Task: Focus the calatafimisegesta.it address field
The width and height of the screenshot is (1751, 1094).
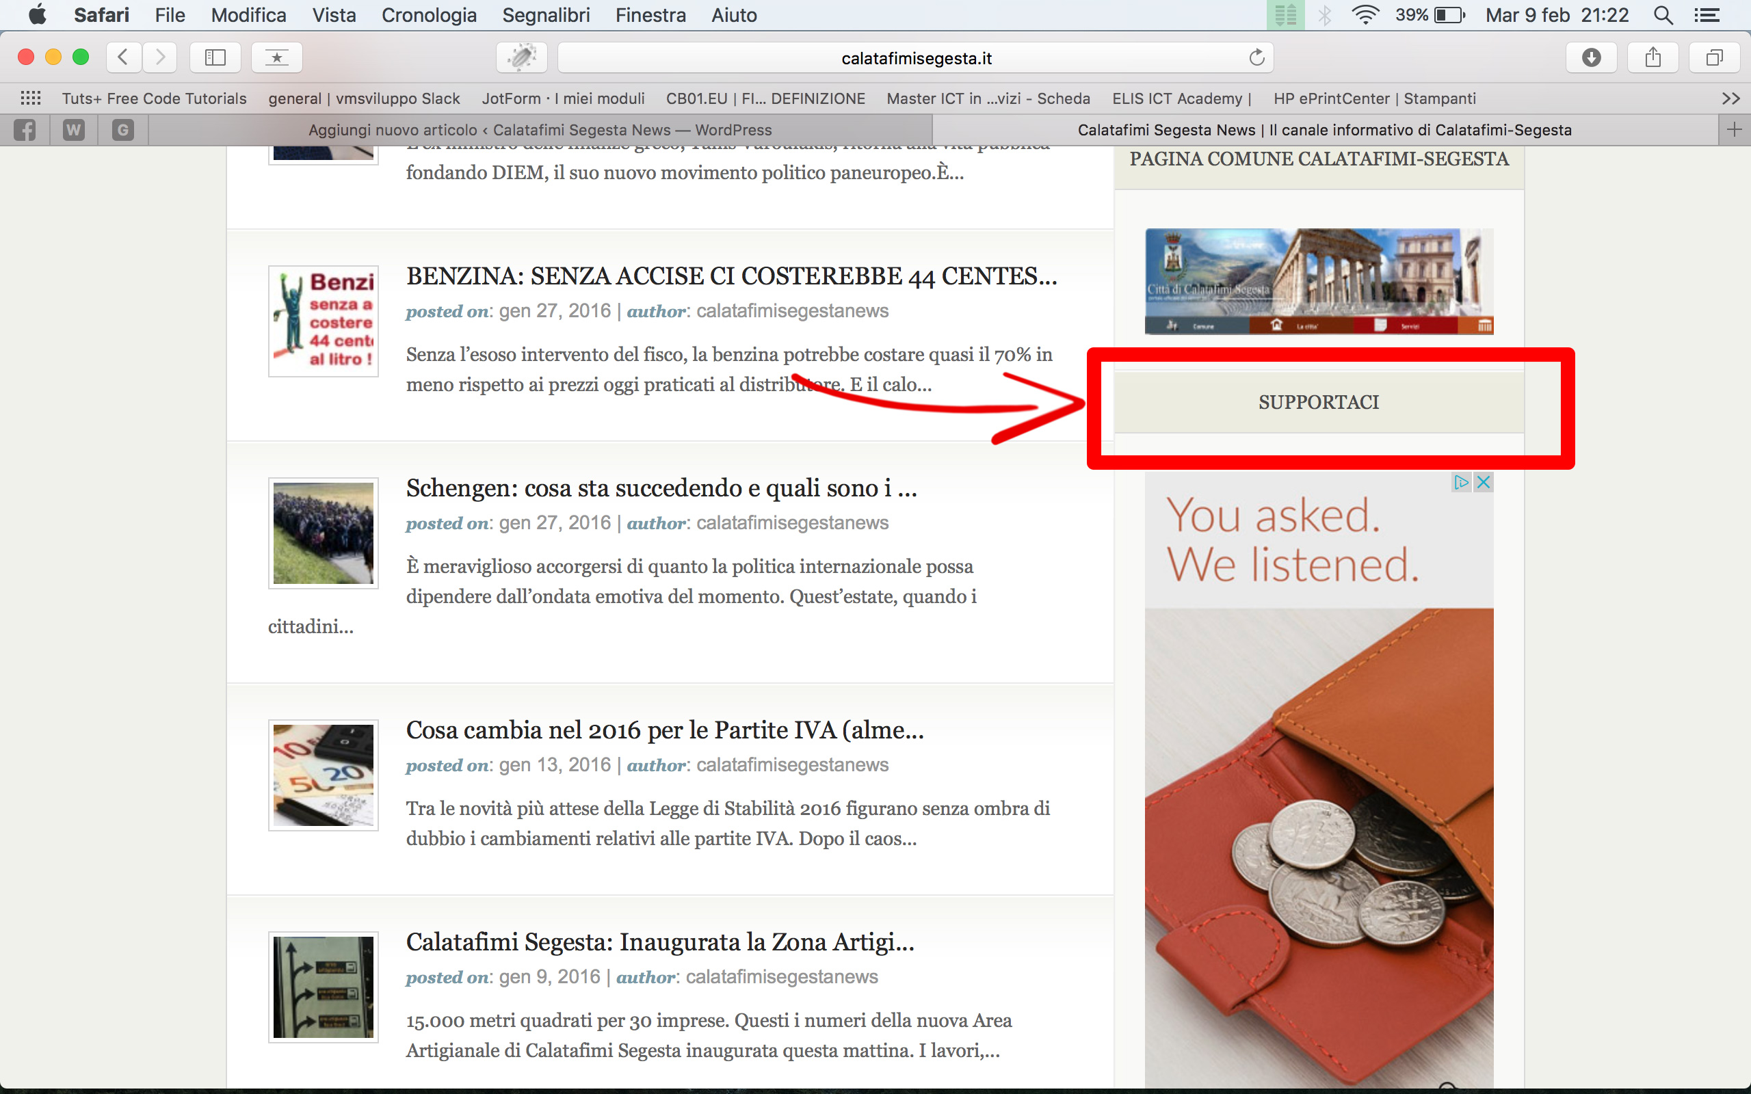Action: (916, 58)
